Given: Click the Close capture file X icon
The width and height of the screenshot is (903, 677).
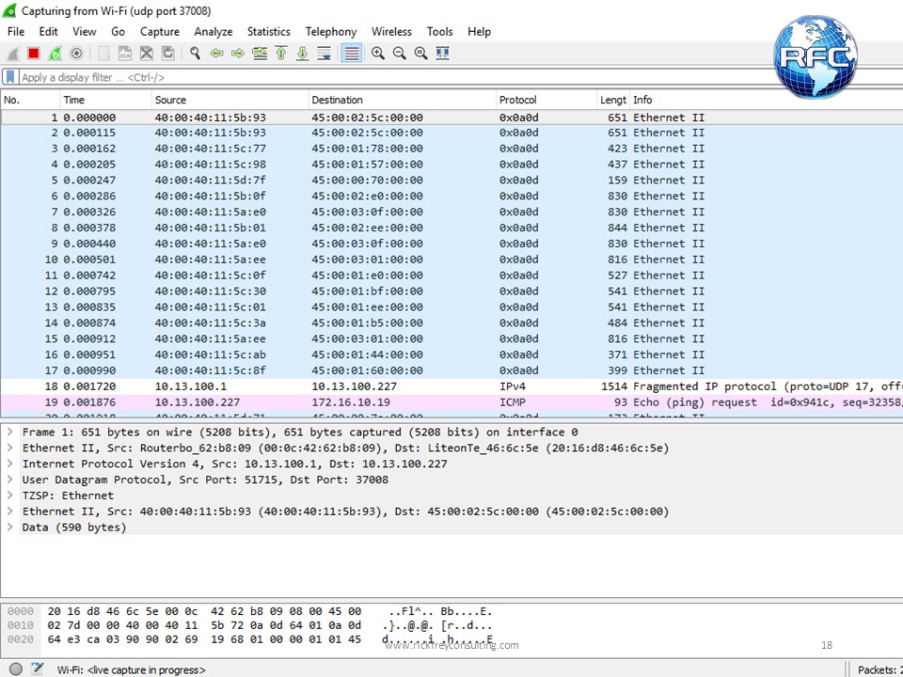Looking at the screenshot, I should (147, 54).
